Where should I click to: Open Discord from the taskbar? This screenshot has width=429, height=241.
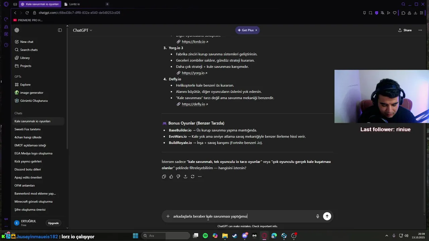click(x=245, y=236)
